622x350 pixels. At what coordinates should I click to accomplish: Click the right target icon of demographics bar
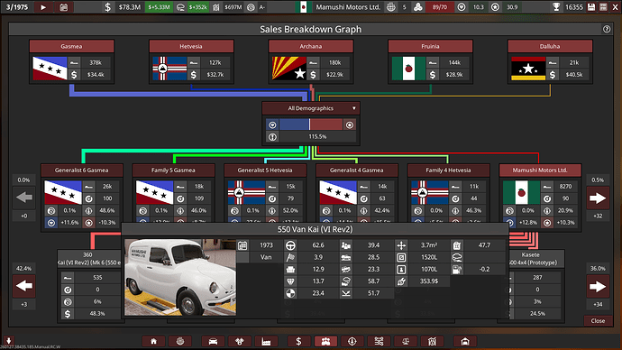tap(350, 125)
